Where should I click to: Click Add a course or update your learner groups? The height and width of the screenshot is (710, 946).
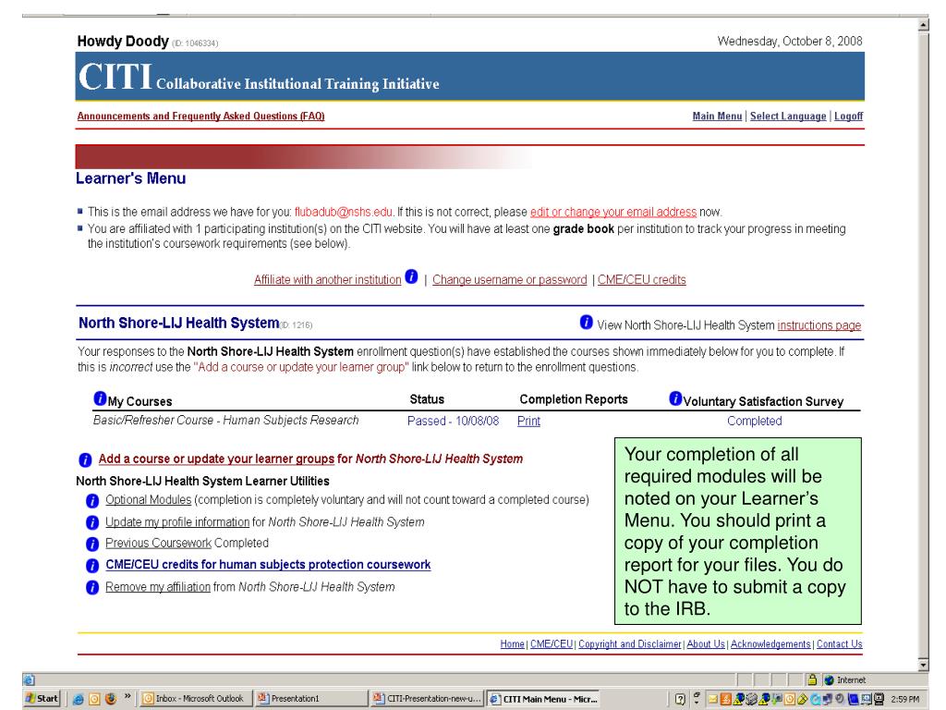[x=216, y=459]
